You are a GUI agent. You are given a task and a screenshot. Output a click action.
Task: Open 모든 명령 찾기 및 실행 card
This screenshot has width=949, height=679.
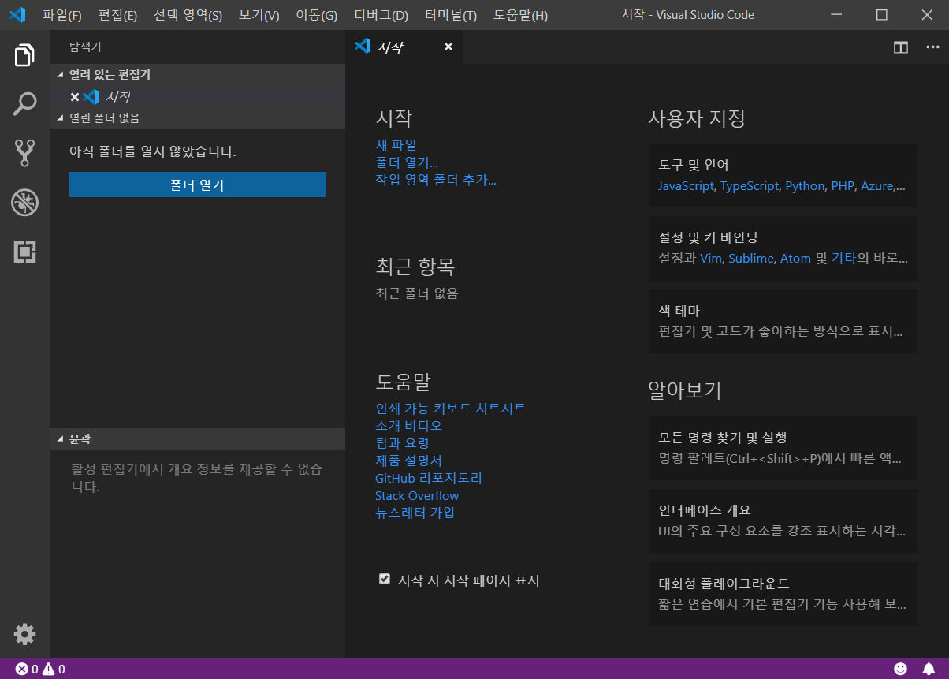coord(783,448)
